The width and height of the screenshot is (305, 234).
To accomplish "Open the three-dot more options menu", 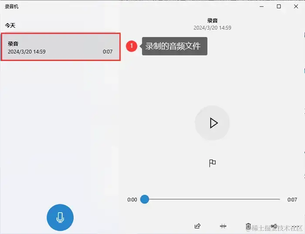I will click(x=296, y=227).
